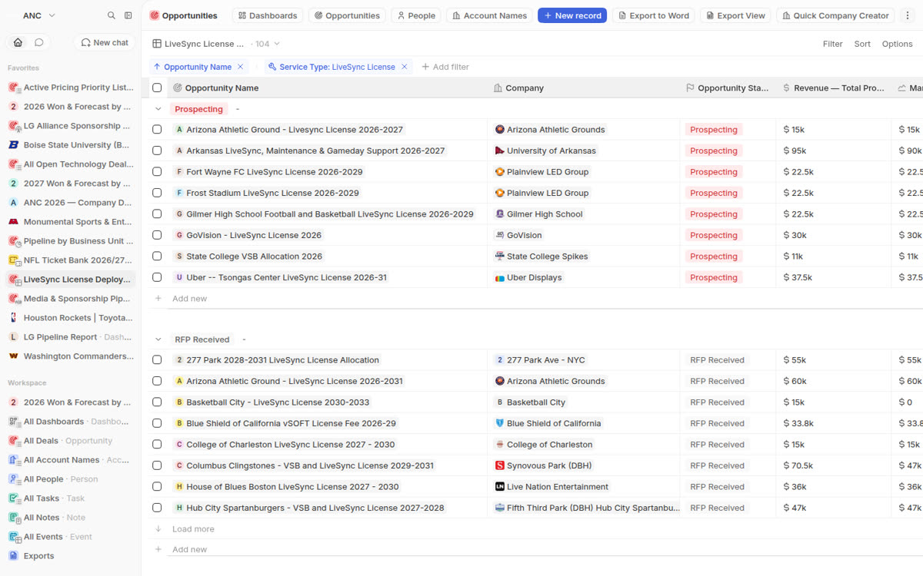This screenshot has width=923, height=576.
Task: Open the home icon in the sidebar
Action: (18, 42)
